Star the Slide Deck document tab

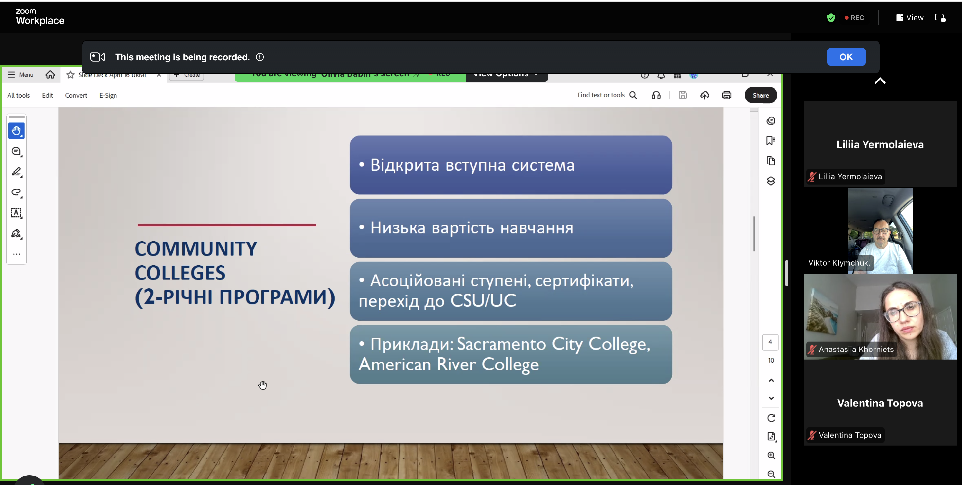pos(70,75)
